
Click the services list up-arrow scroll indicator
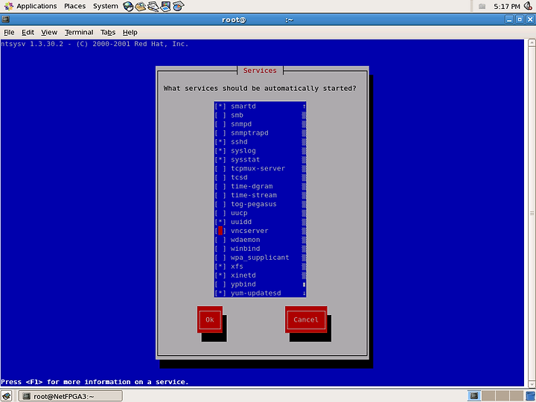click(304, 106)
